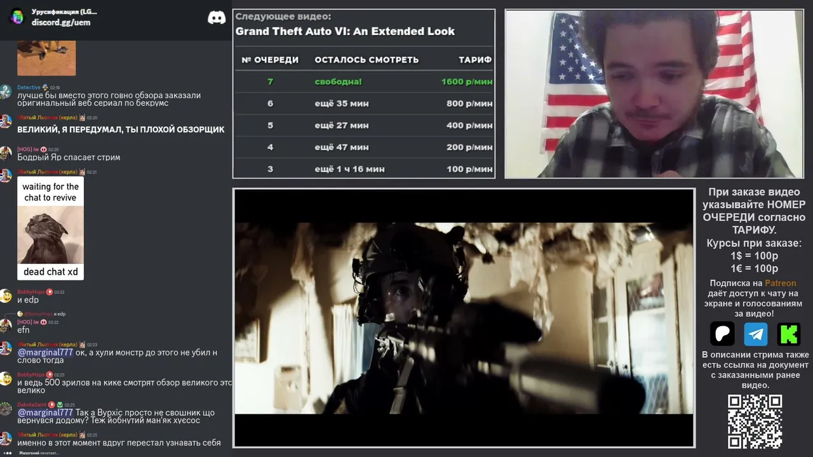Click the QR code

[755, 421]
